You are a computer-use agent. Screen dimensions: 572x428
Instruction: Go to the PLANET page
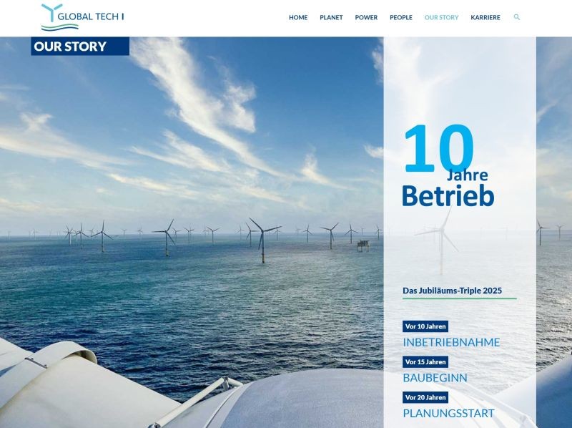coord(331,17)
